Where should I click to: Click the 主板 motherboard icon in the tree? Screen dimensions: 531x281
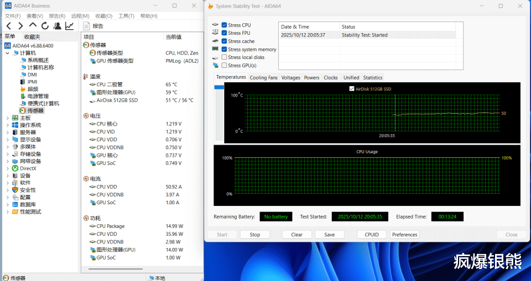pyautogui.click(x=15, y=118)
